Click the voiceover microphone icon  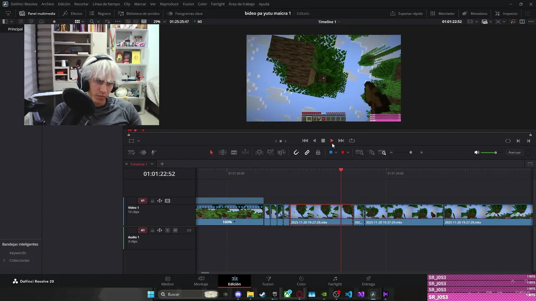[154, 153]
